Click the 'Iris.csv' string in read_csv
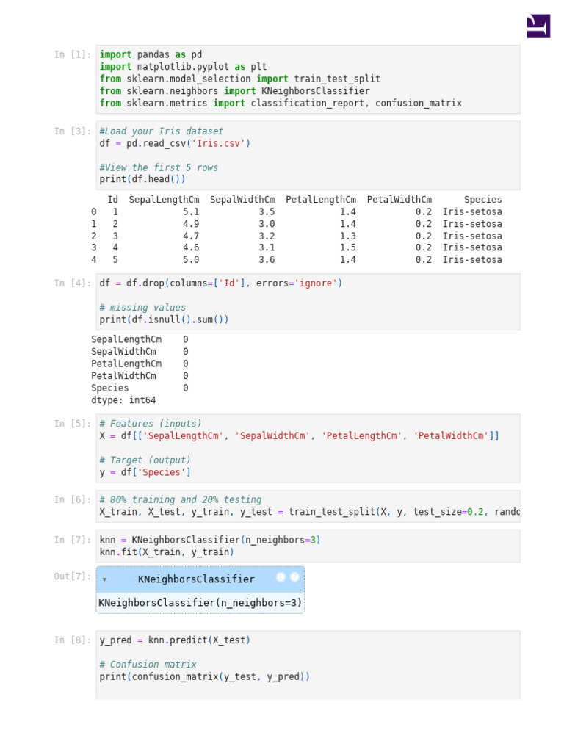The image size is (564, 752). (x=218, y=143)
